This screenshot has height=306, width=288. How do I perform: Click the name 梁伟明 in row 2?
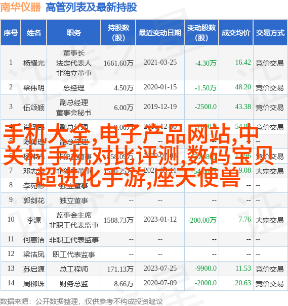pyautogui.click(x=34, y=88)
